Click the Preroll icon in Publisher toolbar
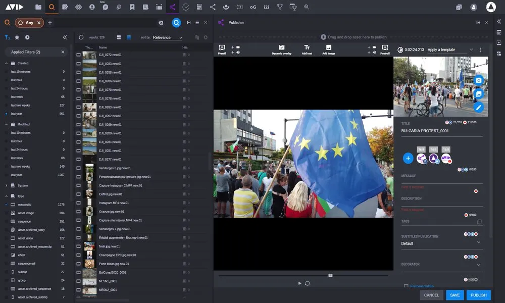Viewport: 505px width, 303px height. point(222,49)
